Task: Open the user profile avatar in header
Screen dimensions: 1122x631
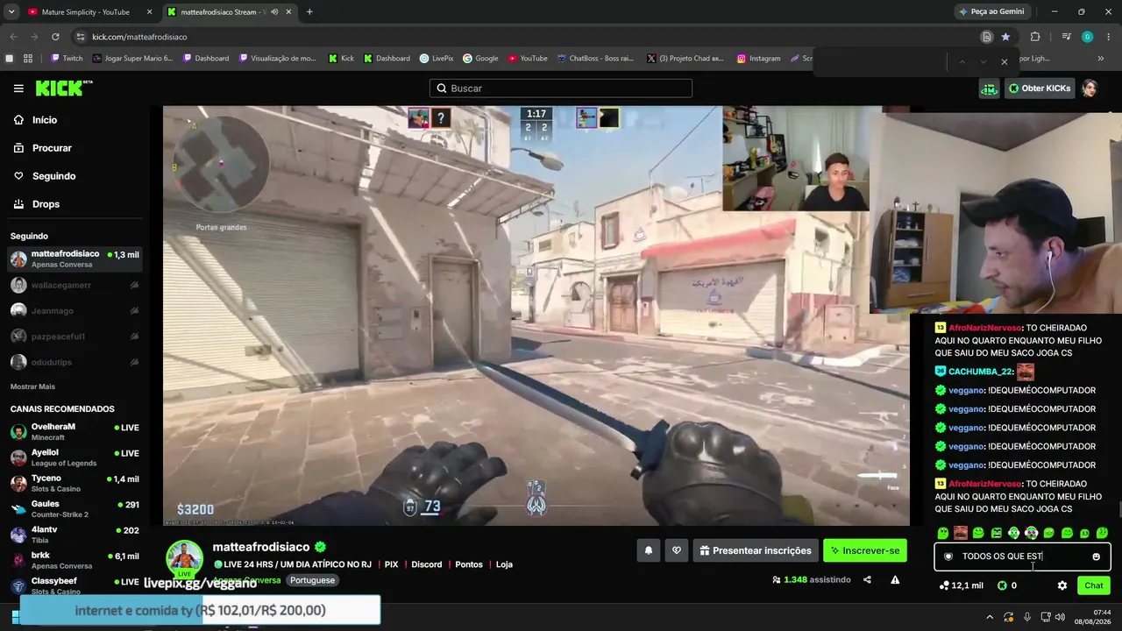Action: [x=1090, y=88]
